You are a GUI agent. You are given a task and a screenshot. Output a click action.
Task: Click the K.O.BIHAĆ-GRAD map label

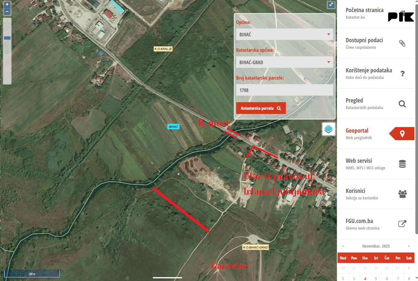[x=255, y=247]
